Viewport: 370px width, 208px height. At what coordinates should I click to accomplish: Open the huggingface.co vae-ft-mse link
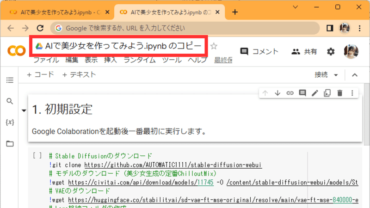213,200
